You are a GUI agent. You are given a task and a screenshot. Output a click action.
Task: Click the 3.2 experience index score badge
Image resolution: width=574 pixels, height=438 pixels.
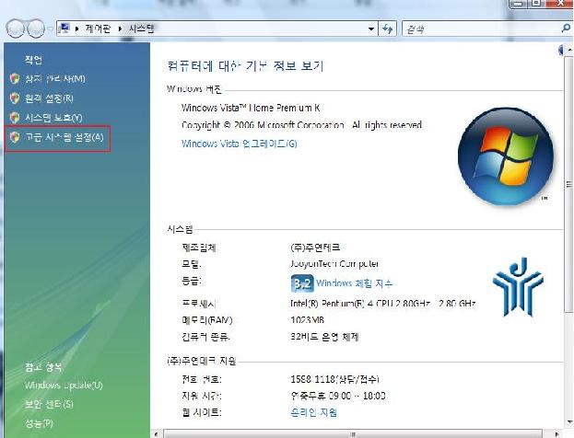click(301, 282)
